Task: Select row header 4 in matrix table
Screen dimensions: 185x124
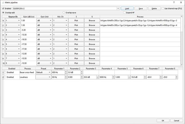Action: (x=3, y=35)
